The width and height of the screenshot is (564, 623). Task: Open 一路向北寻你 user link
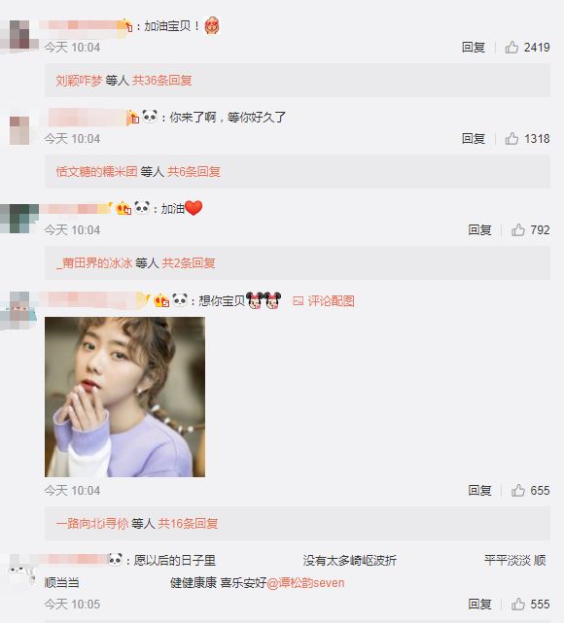tap(91, 523)
